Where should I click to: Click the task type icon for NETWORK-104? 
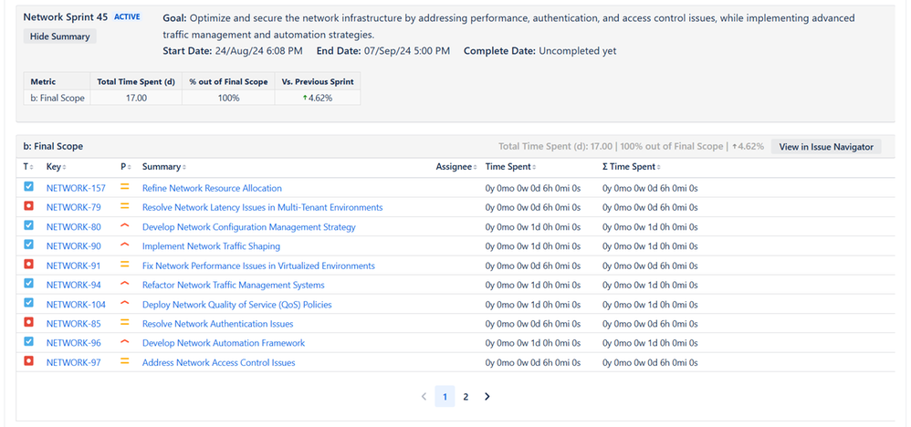[28, 303]
